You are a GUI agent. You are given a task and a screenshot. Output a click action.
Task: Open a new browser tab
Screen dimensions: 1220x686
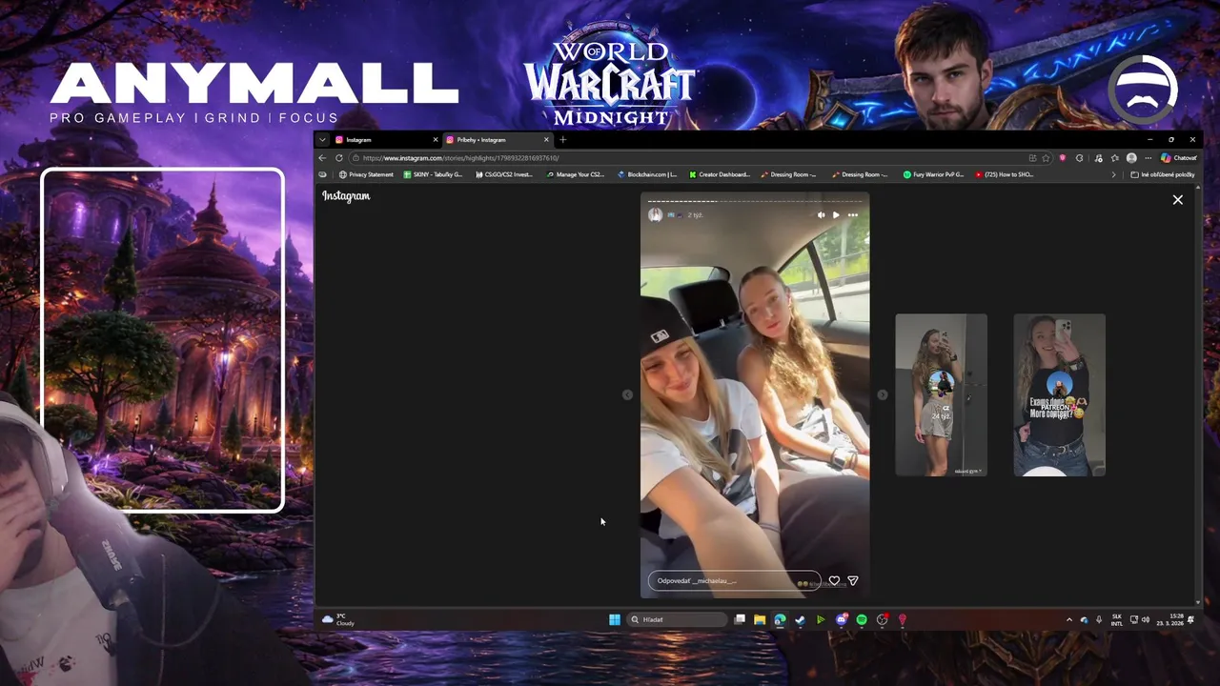[x=562, y=139]
